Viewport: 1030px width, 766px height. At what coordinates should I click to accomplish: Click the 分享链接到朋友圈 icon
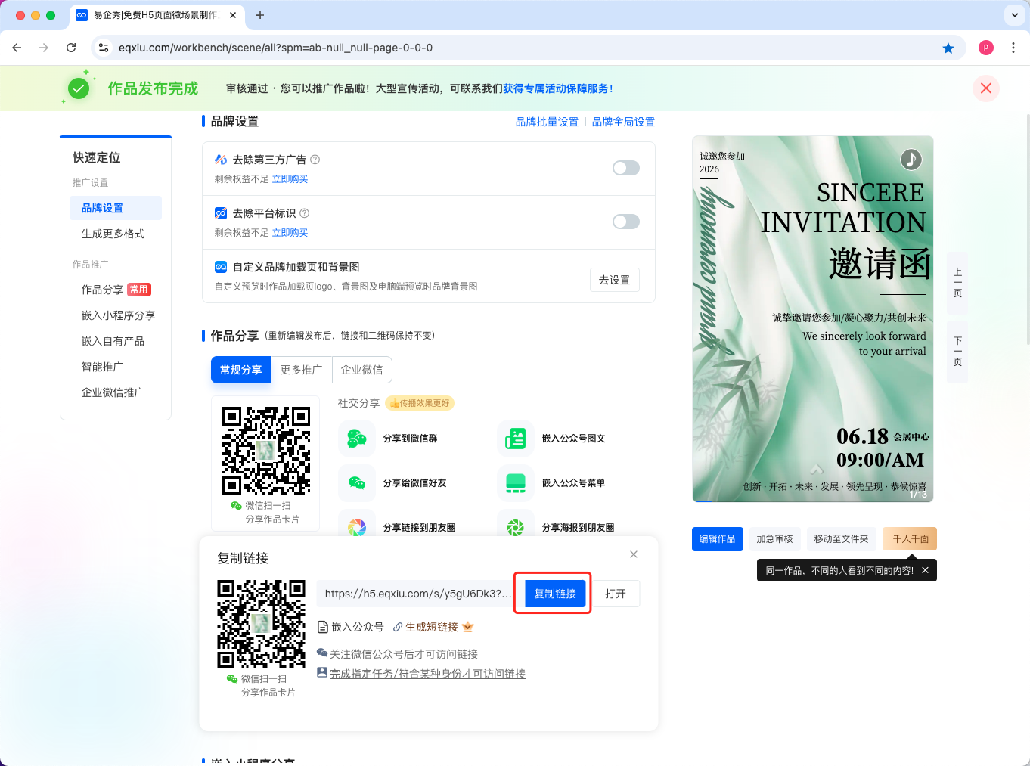click(357, 527)
